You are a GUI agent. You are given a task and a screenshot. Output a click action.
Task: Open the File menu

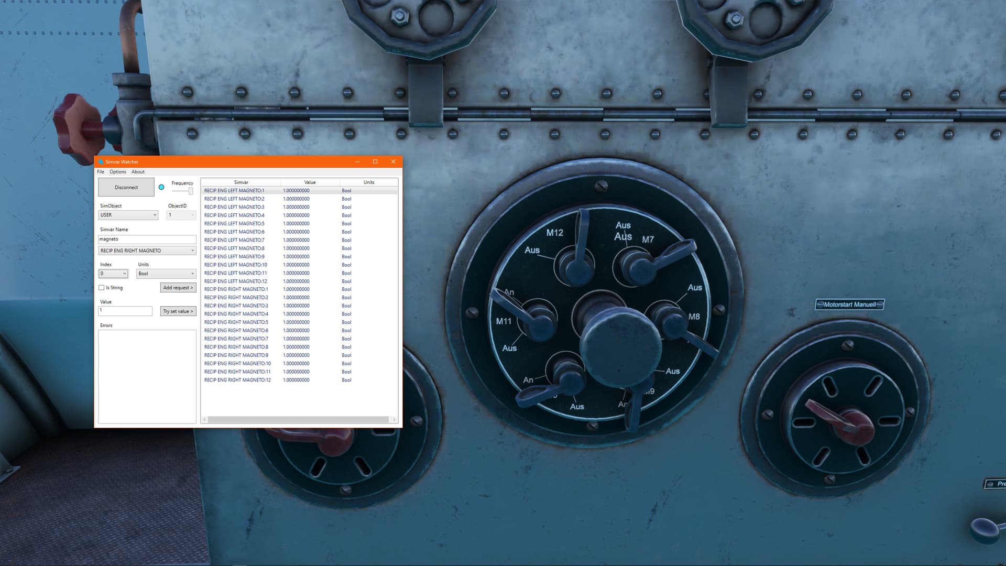(101, 172)
